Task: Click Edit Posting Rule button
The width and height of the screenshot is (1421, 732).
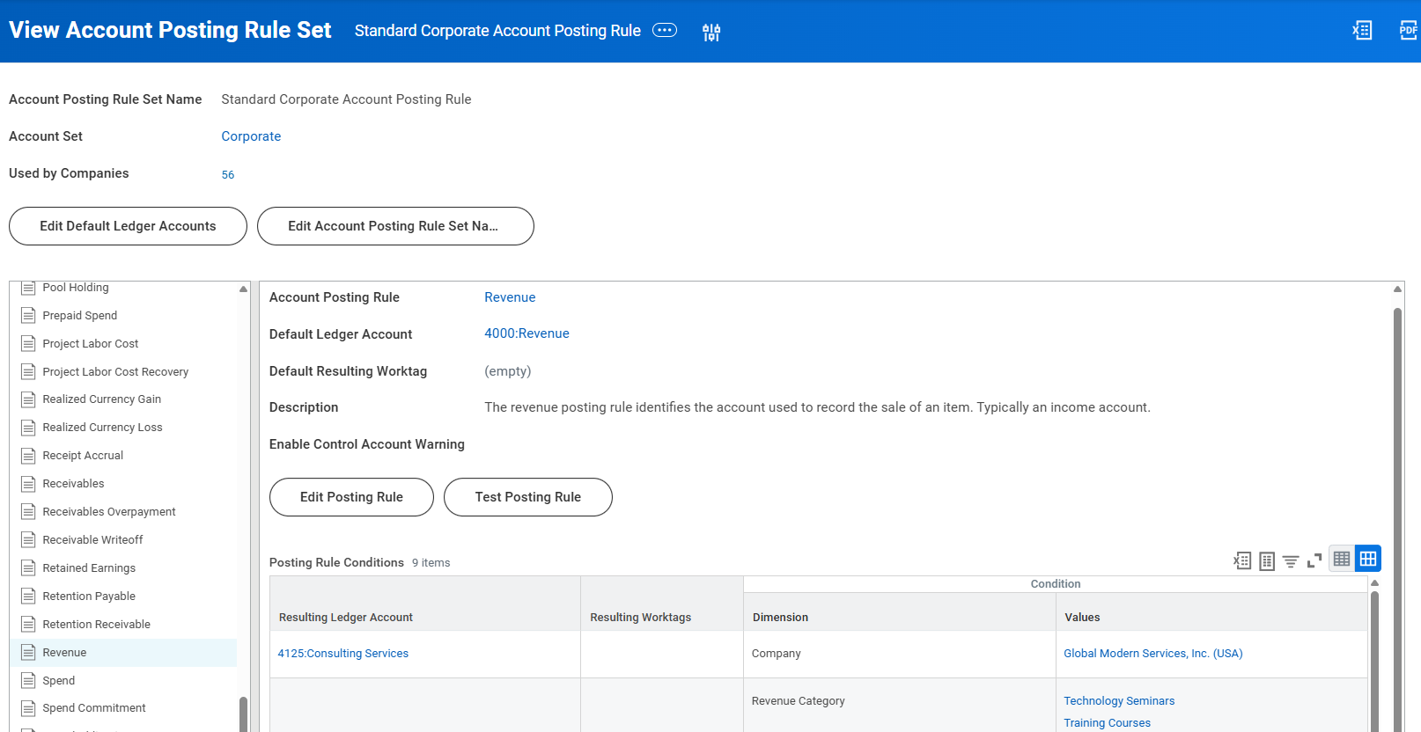Action: (x=351, y=497)
